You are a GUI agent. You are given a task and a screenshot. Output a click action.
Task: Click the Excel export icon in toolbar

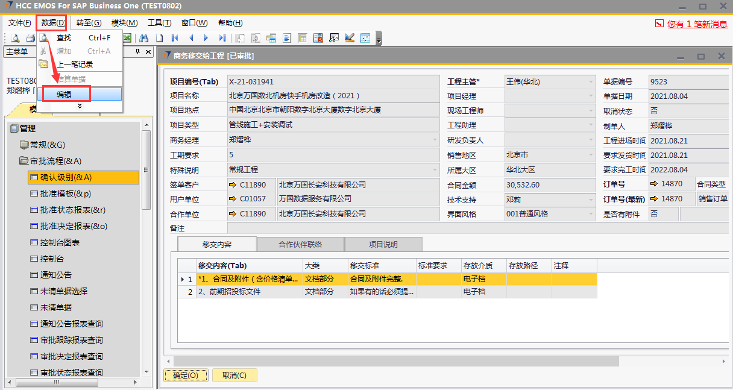point(128,38)
